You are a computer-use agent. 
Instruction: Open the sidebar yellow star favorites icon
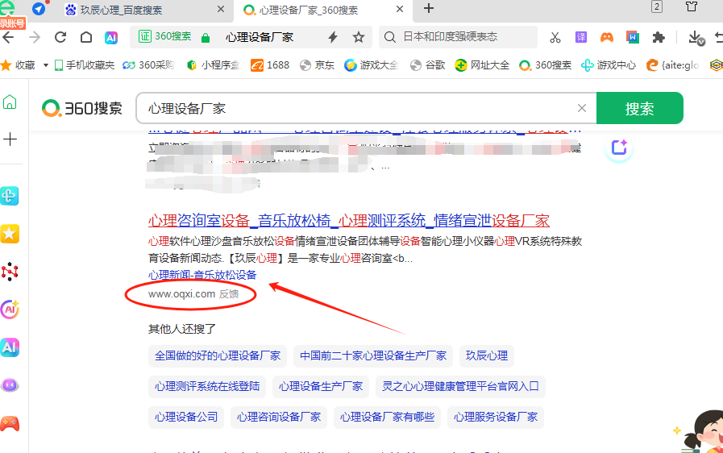point(10,234)
